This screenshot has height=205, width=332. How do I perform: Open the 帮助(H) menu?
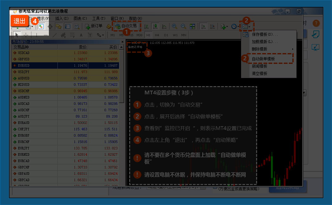(136, 19)
